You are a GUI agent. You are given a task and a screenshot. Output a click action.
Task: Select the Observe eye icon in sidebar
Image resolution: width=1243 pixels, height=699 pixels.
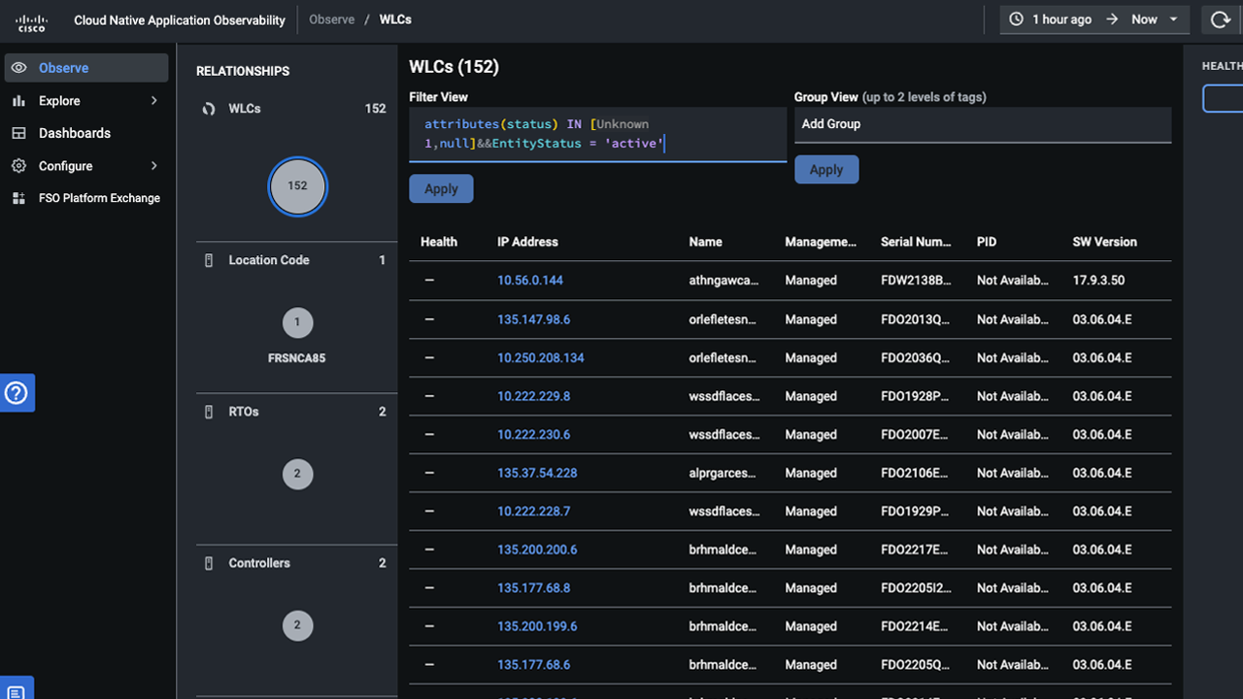19,67
